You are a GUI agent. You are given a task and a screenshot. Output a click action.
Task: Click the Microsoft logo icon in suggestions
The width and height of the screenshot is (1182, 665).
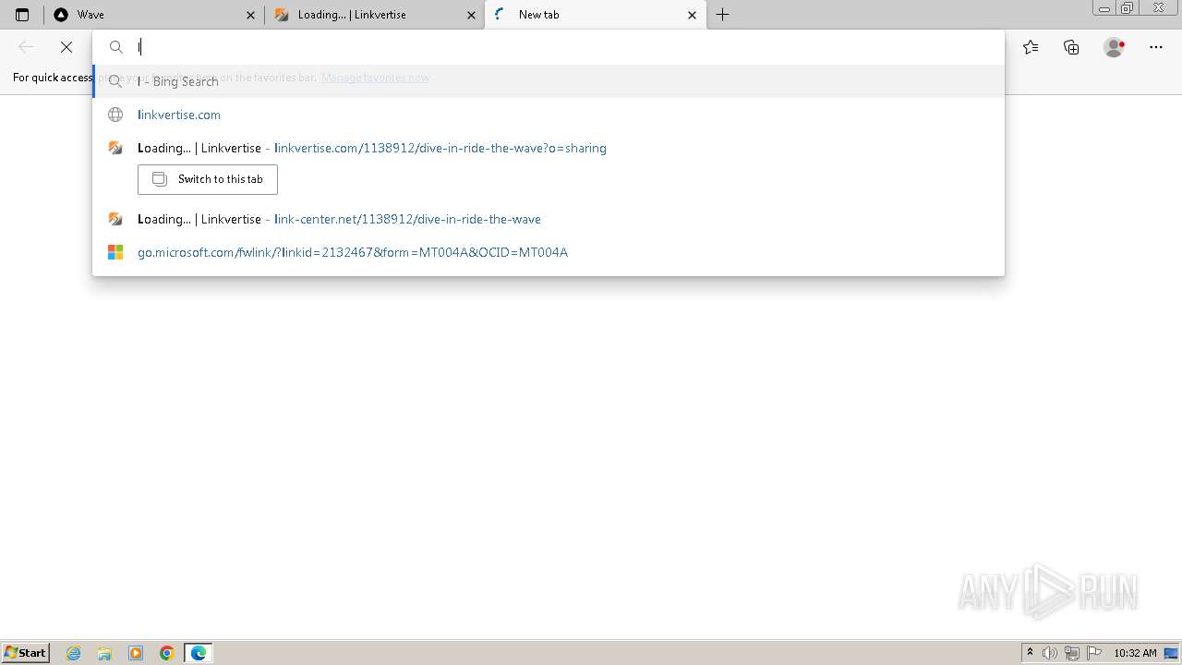pos(115,252)
